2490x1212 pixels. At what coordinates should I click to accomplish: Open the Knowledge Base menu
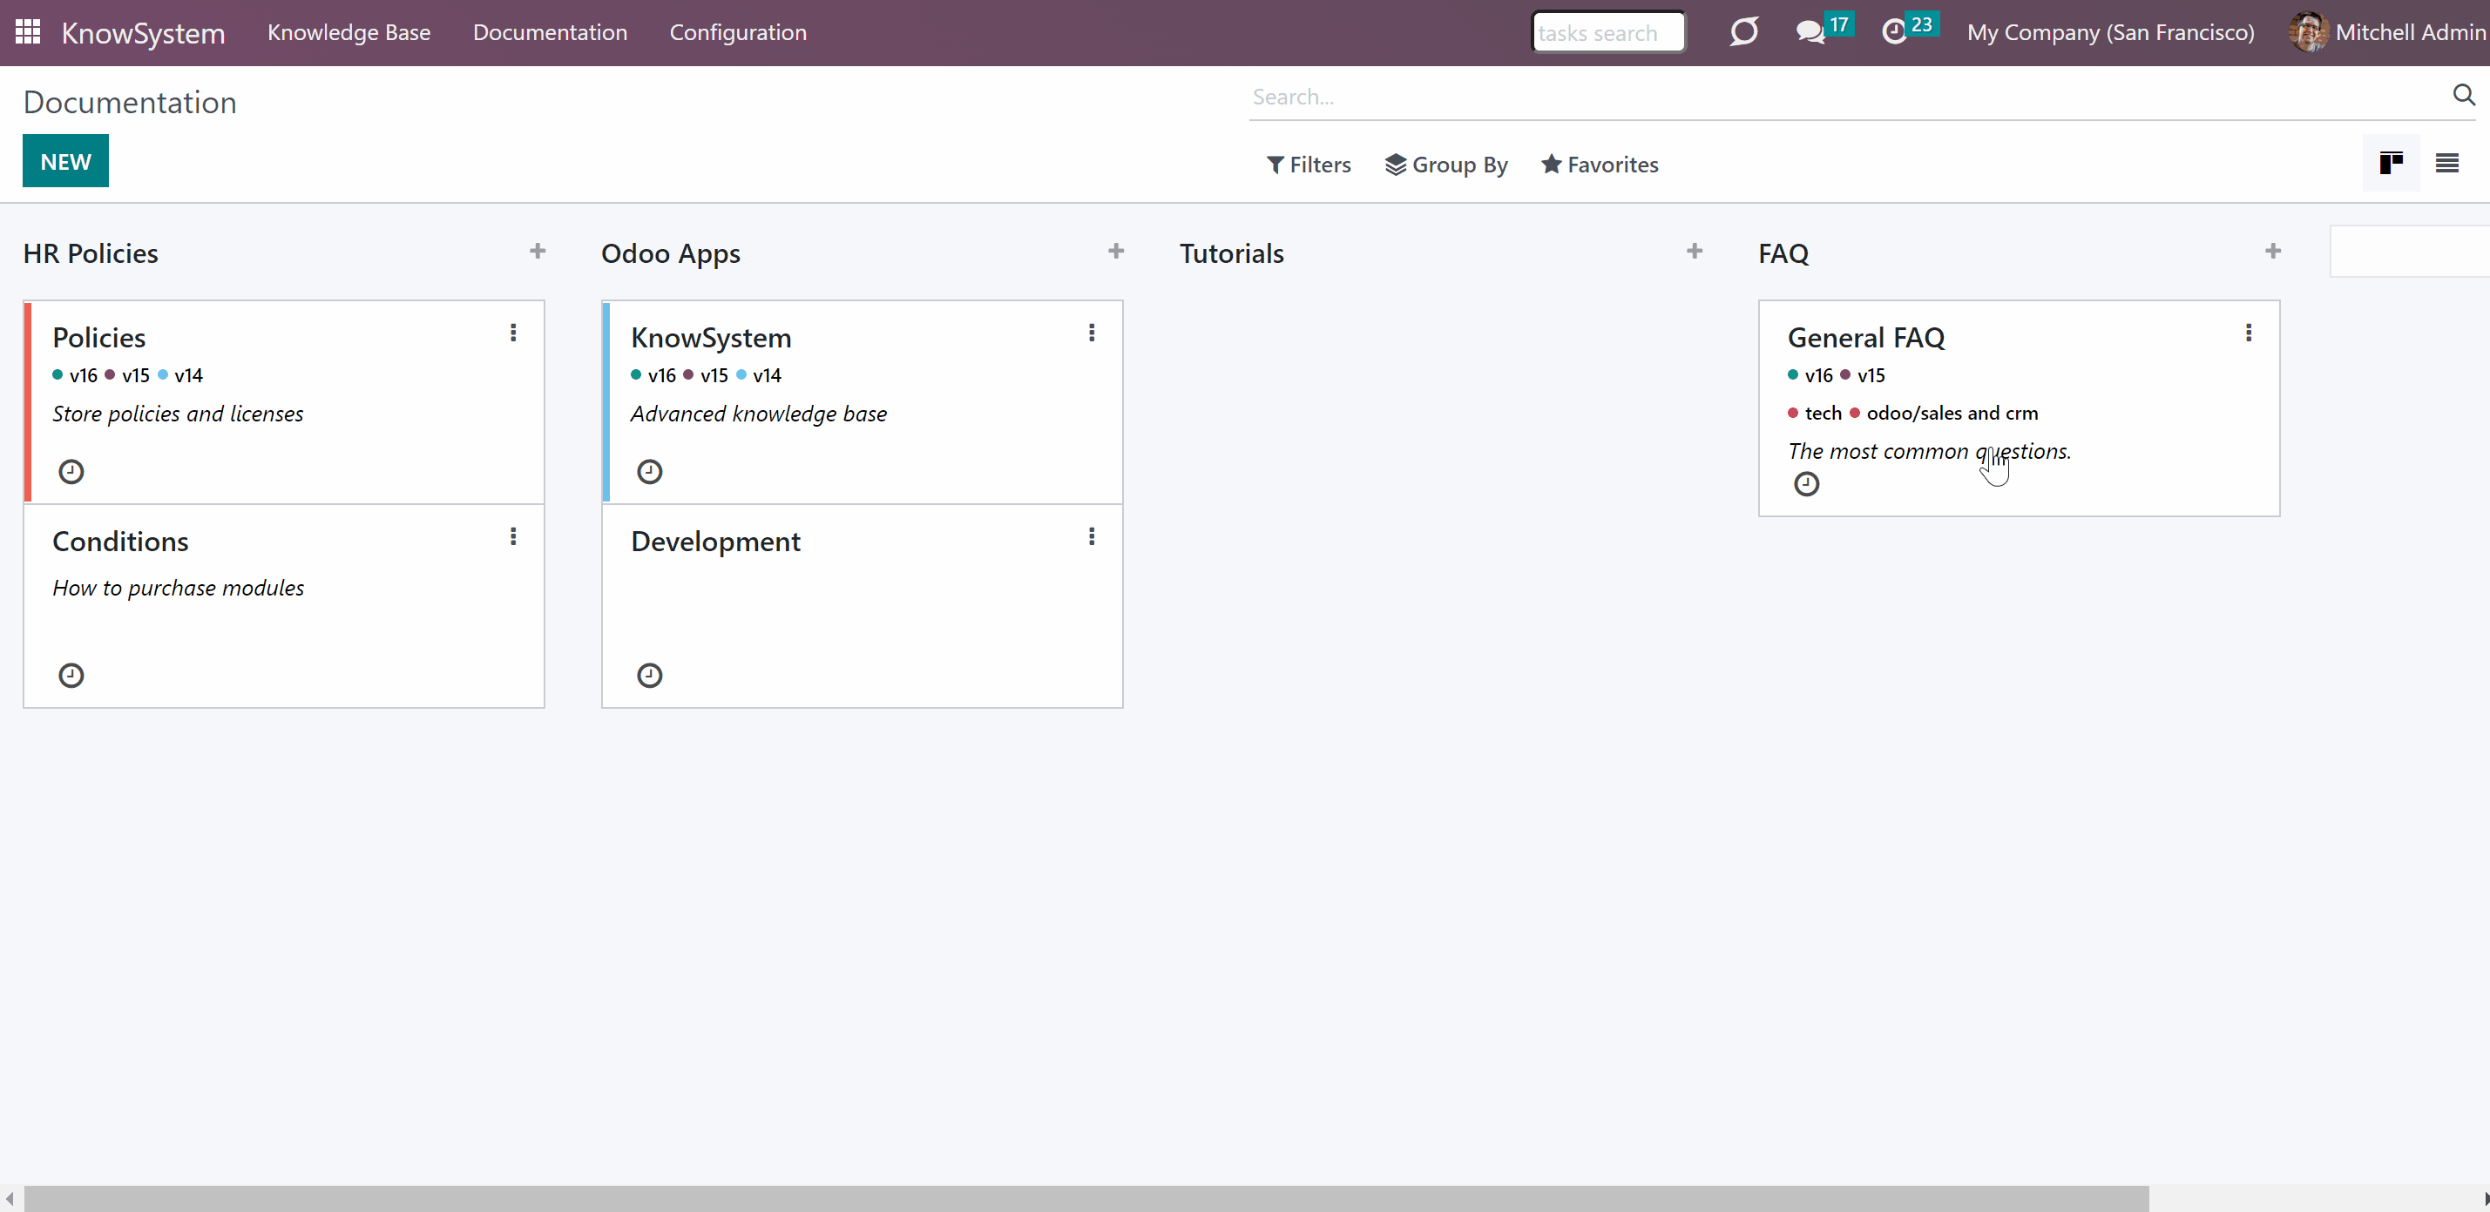pyautogui.click(x=349, y=32)
